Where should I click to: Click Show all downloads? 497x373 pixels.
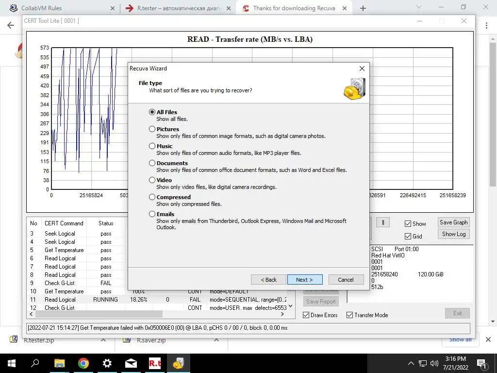coord(460,339)
